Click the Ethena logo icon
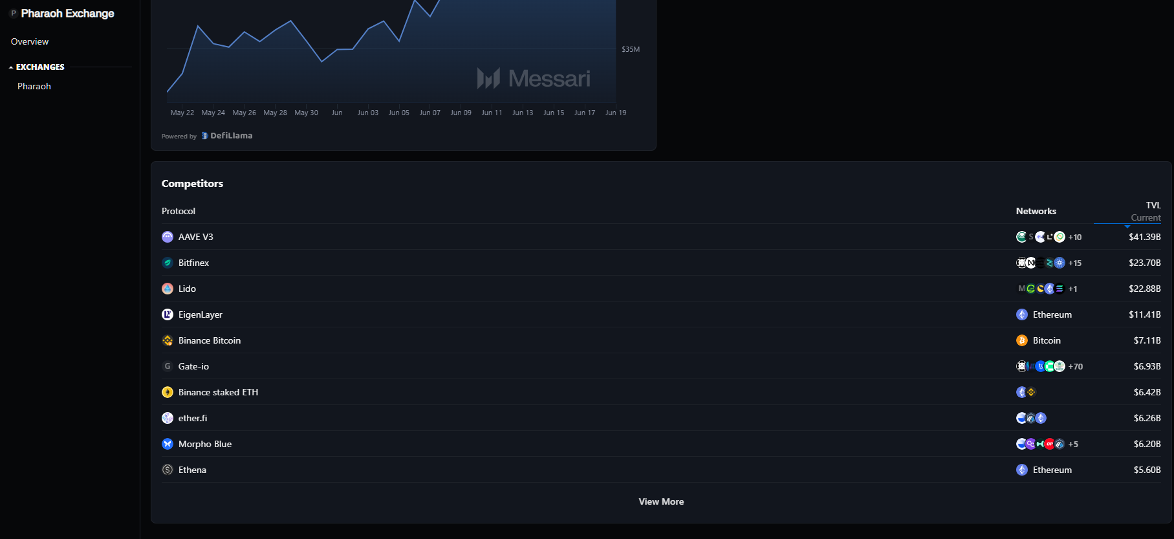The image size is (1174, 539). tap(168, 470)
